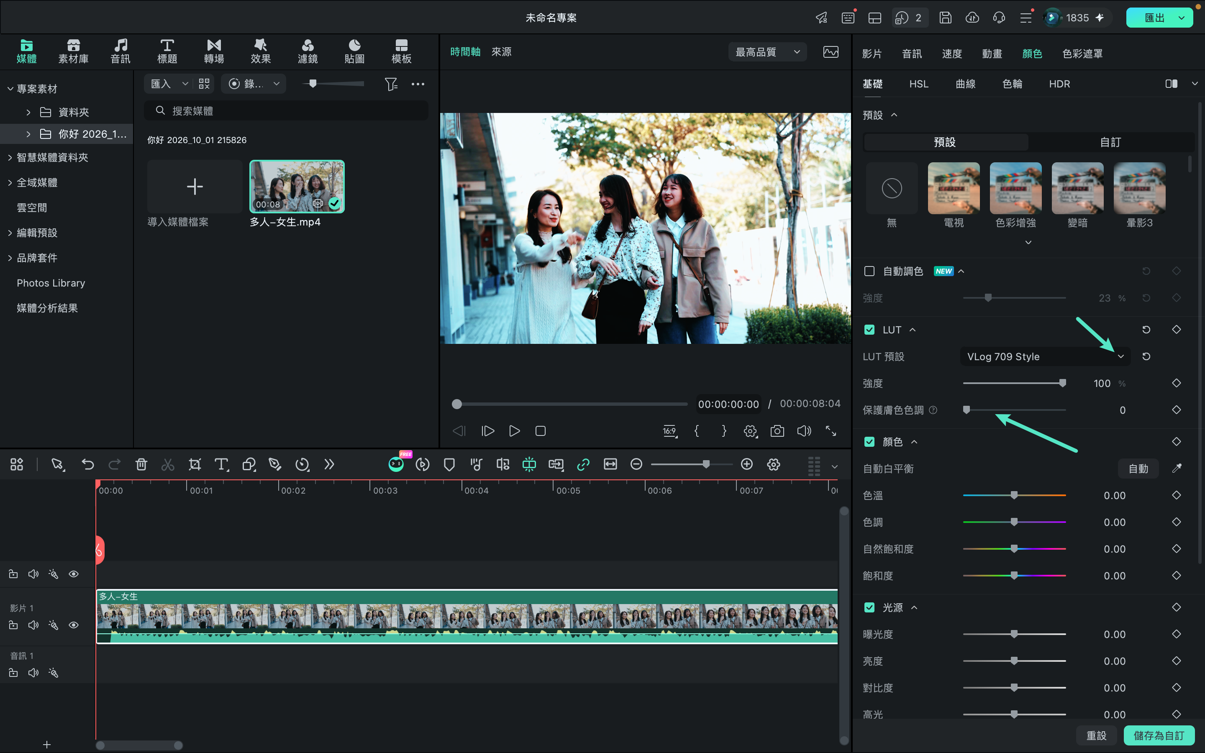Click the 搜索媒體 search field
1205x753 pixels.
[x=286, y=110]
